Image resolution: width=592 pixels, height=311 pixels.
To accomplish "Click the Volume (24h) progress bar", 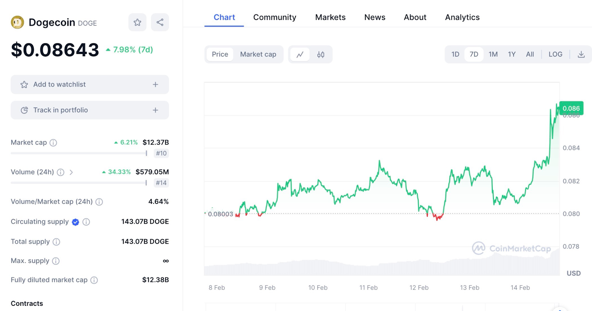I will pyautogui.click(x=79, y=183).
